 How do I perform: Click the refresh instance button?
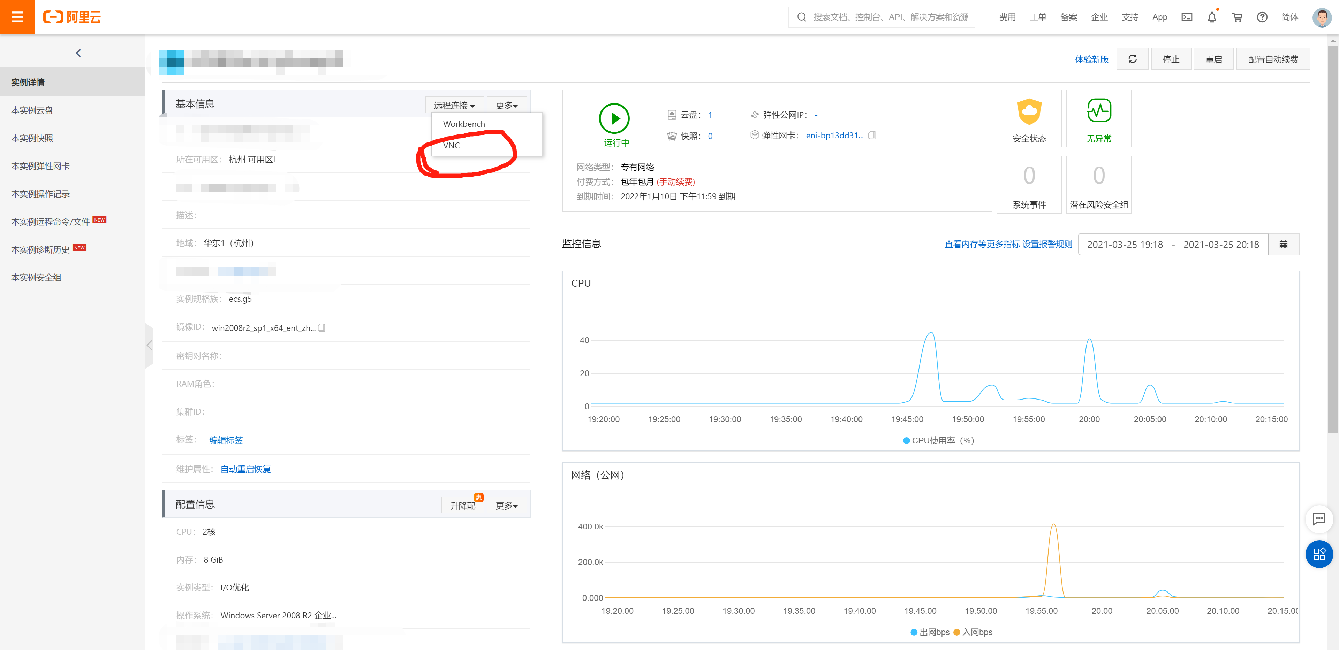pyautogui.click(x=1132, y=59)
